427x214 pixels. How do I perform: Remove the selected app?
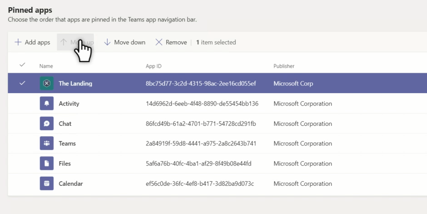pyautogui.click(x=171, y=42)
